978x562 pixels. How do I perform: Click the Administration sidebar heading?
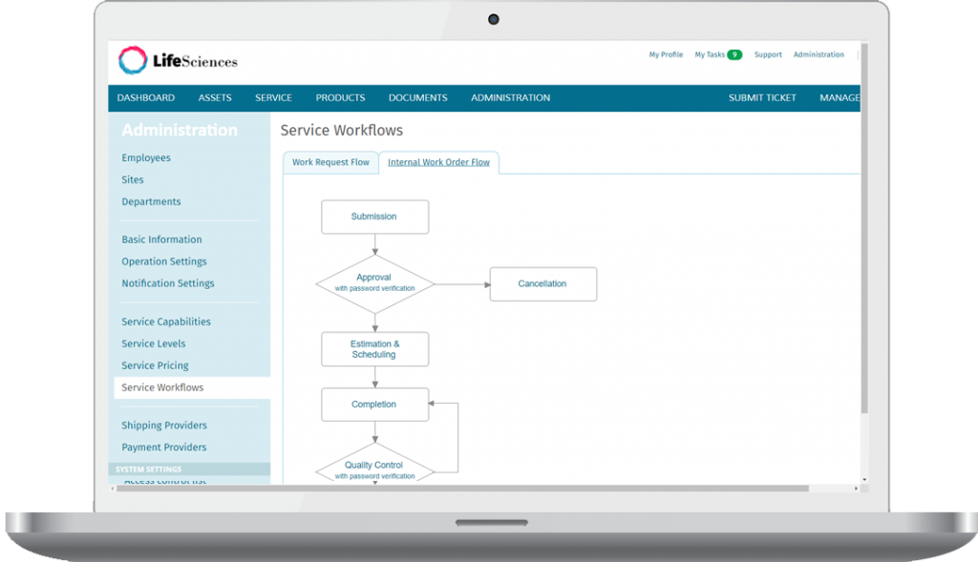pos(180,130)
